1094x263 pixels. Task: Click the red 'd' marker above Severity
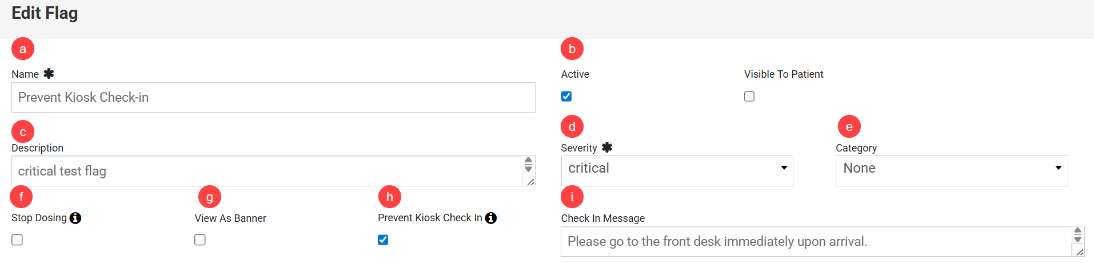pos(572,127)
